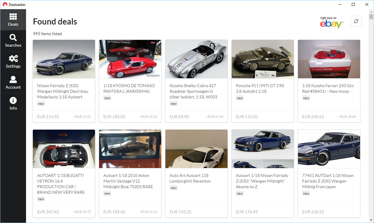
Task: Open the 1/18 Kyosho De Tomaso Pantera L title
Action: pyautogui.click(x=129, y=88)
